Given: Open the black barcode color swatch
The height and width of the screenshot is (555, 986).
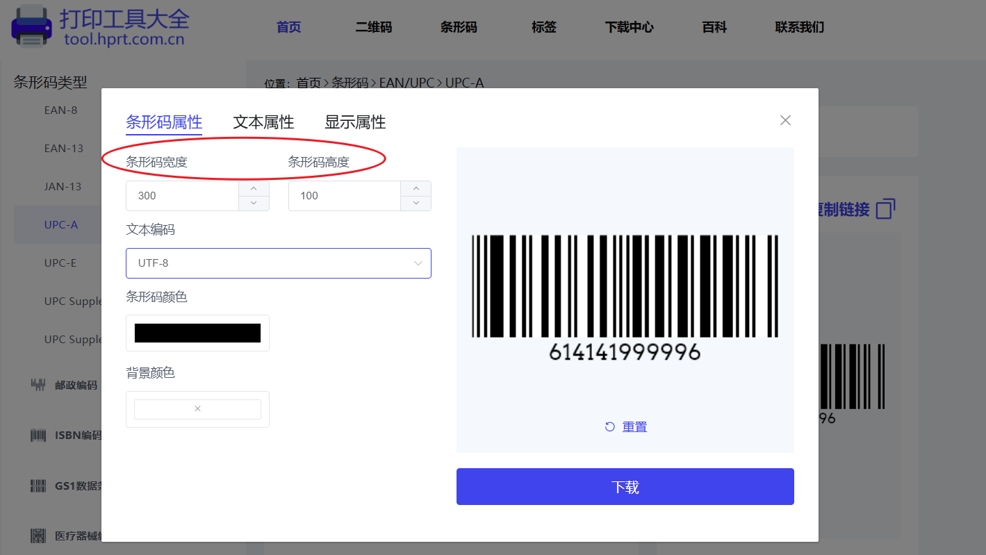Looking at the screenshot, I should [197, 333].
